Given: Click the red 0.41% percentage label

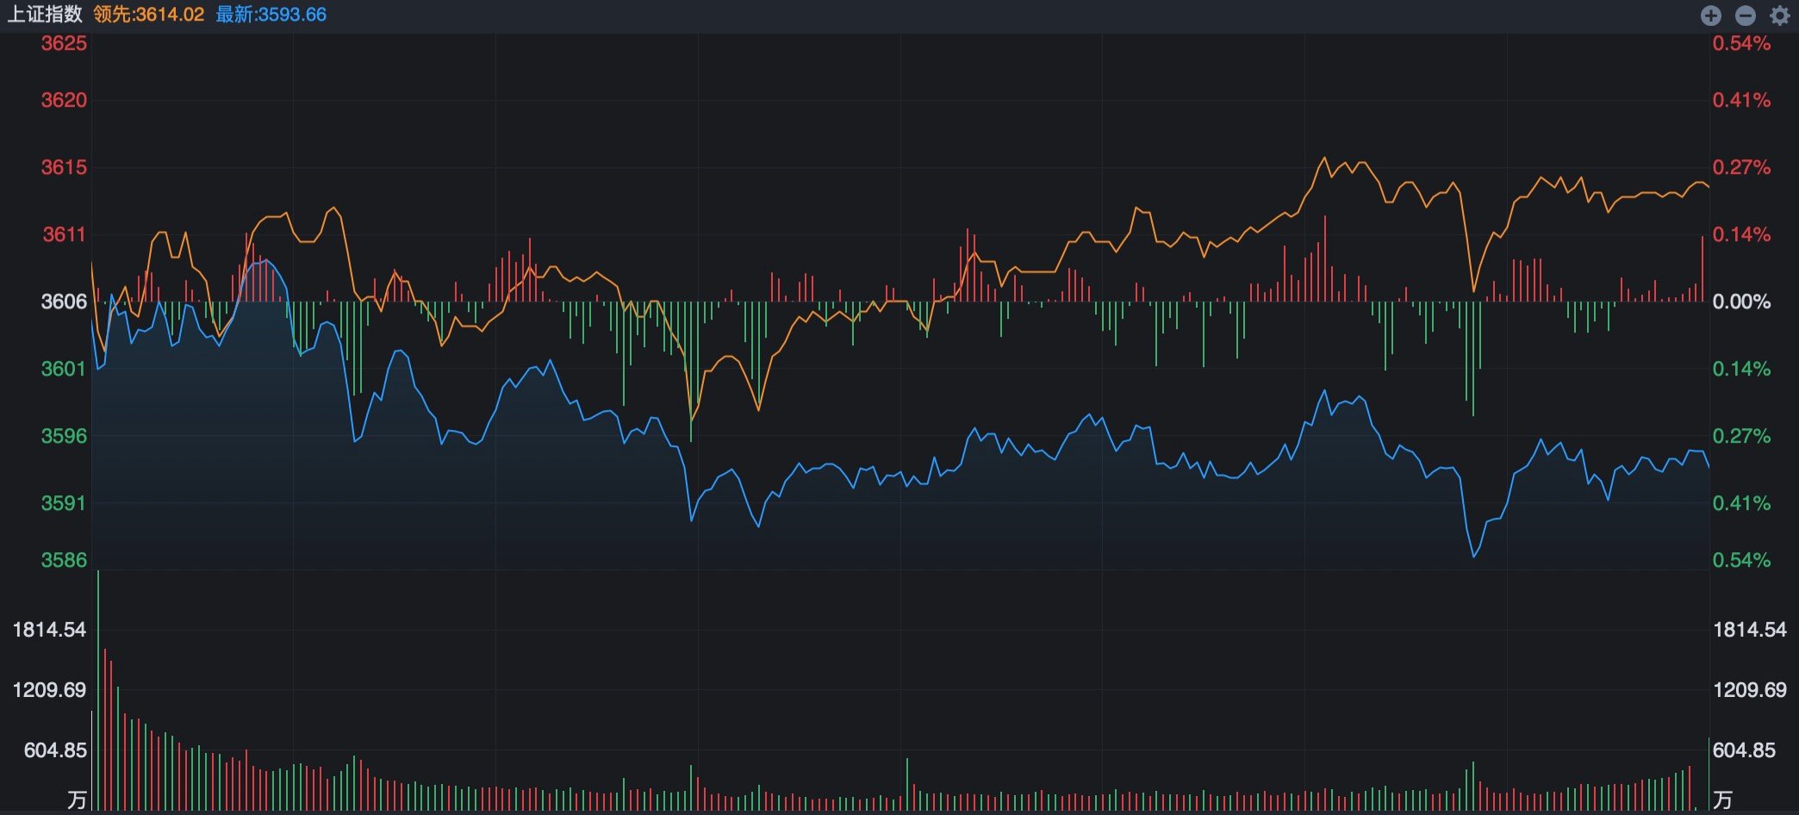Looking at the screenshot, I should (x=1741, y=100).
